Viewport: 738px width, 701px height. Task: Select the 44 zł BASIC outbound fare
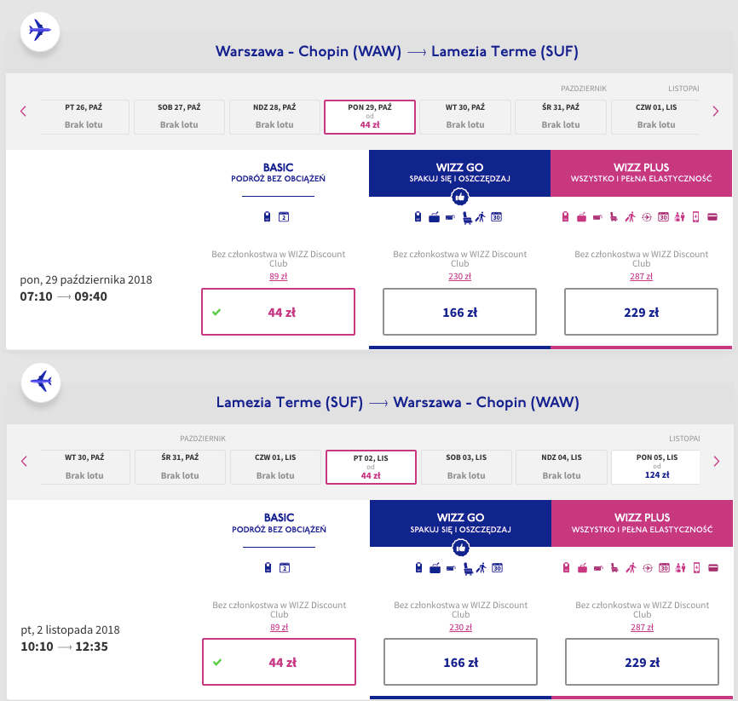point(278,312)
